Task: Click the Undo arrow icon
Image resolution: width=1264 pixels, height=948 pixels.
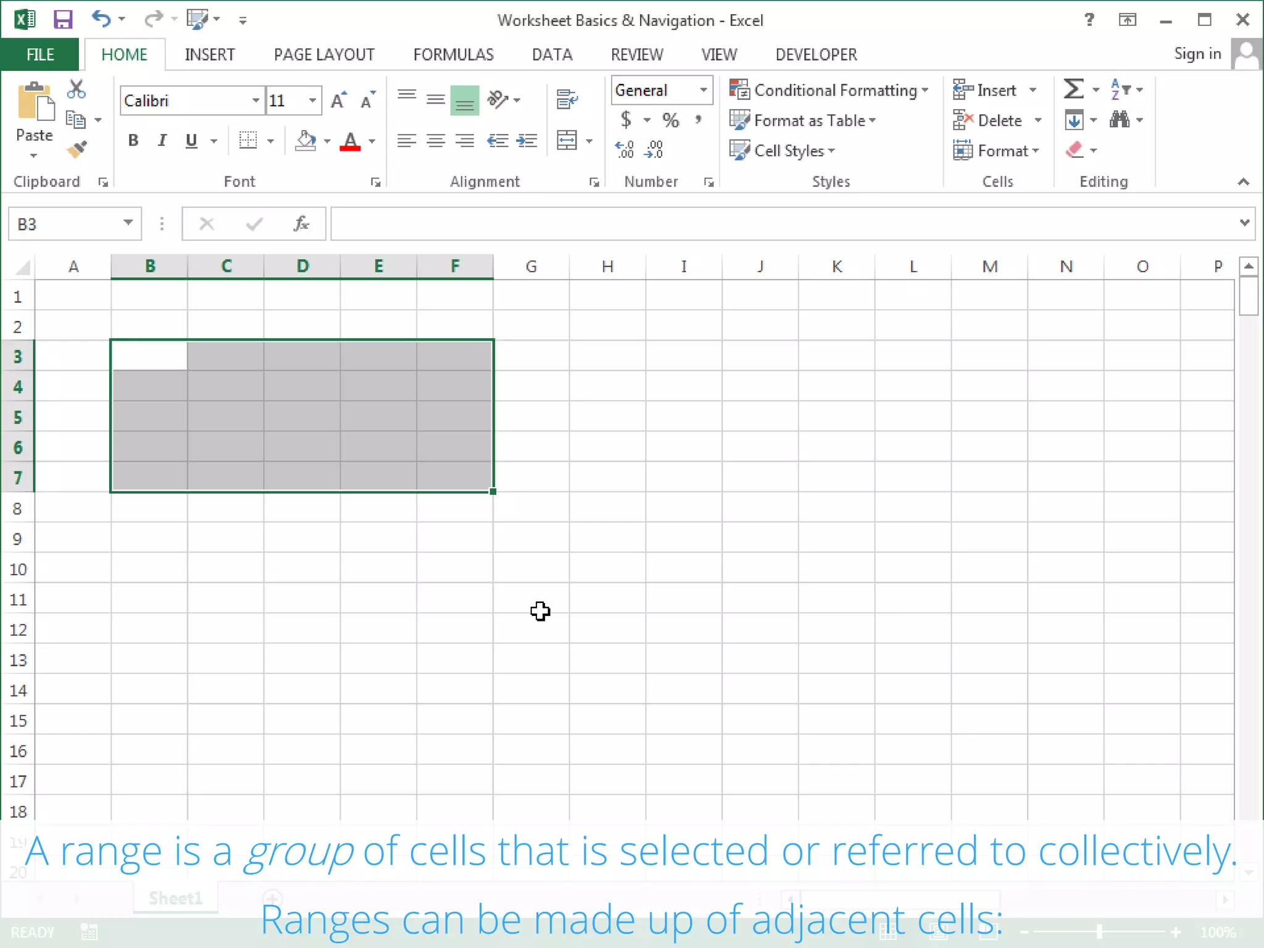Action: (101, 19)
